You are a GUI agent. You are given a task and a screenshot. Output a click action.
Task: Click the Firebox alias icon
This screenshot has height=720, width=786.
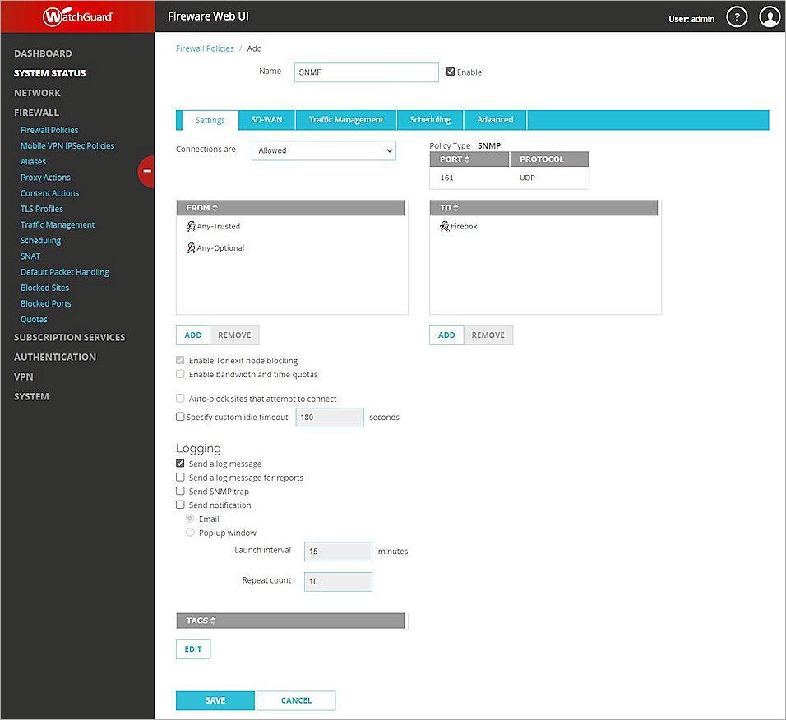pos(444,226)
